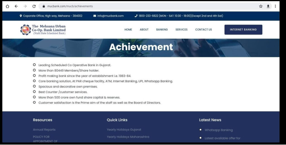Viewport: 286px width, 145px height.
Task: Click the location pin icon in top bar
Action: click(x=21, y=16)
